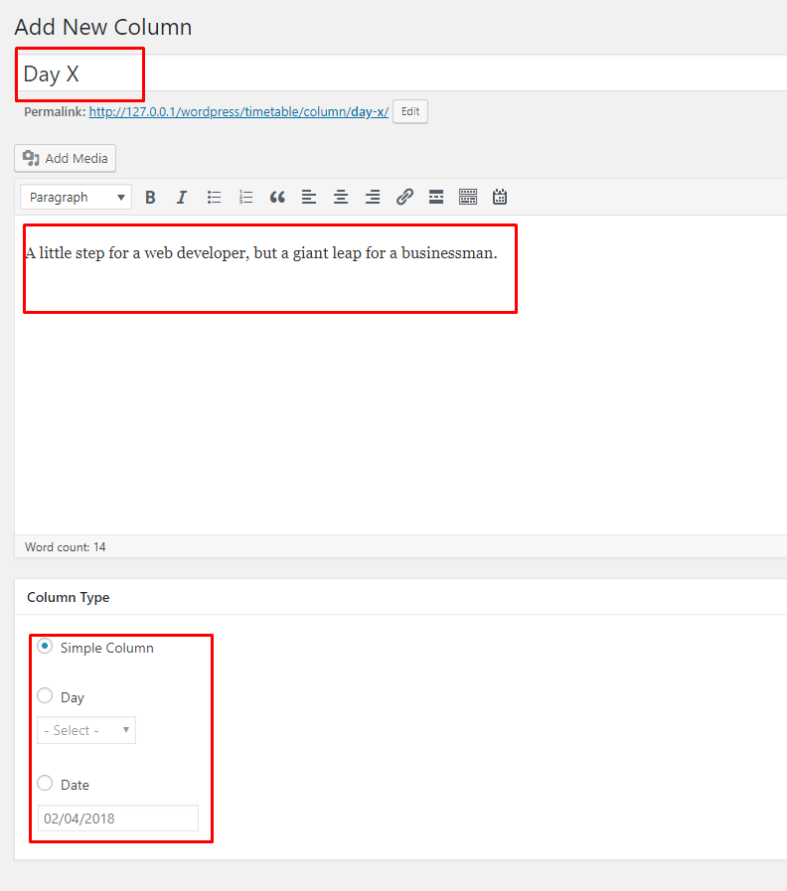Center align the text
The width and height of the screenshot is (787, 891).
point(341,198)
